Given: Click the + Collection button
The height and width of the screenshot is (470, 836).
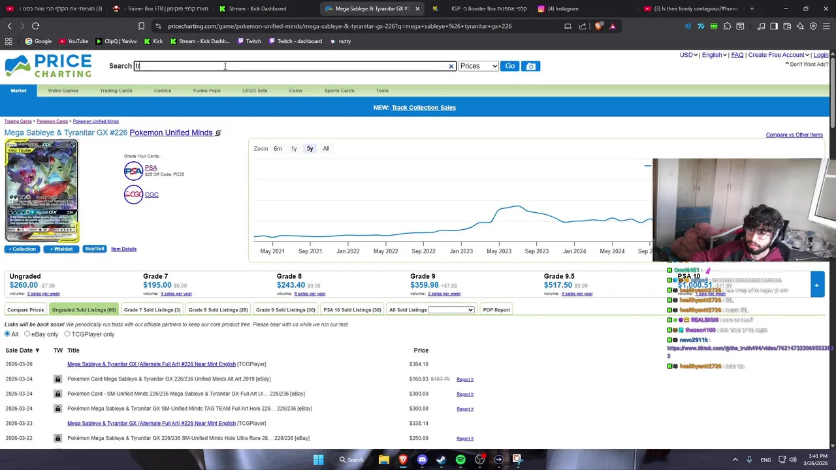Looking at the screenshot, I should [22, 249].
